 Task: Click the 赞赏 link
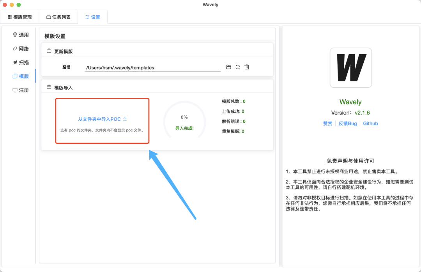[327, 124]
